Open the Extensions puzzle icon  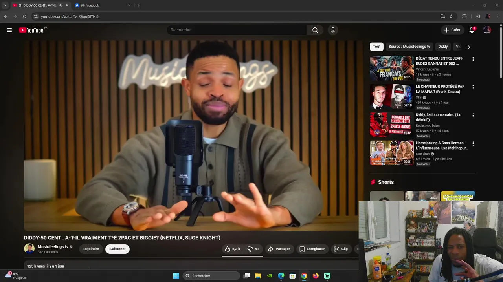click(464, 16)
